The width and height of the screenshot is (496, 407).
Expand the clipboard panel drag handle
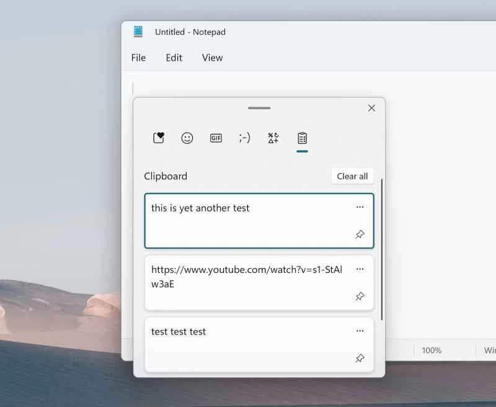259,108
